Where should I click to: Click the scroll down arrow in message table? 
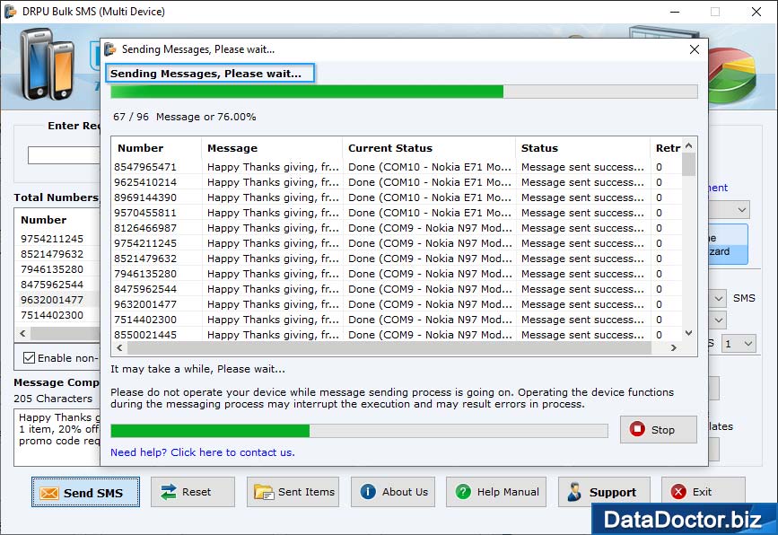pyautogui.click(x=688, y=333)
